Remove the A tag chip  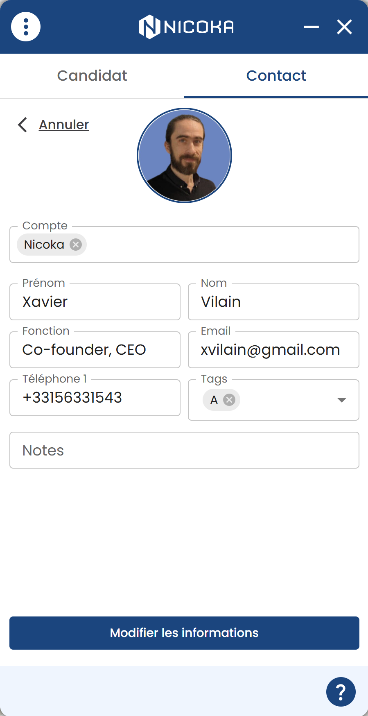click(229, 399)
